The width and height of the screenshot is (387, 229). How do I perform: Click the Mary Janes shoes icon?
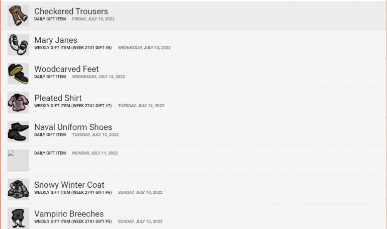tap(18, 44)
